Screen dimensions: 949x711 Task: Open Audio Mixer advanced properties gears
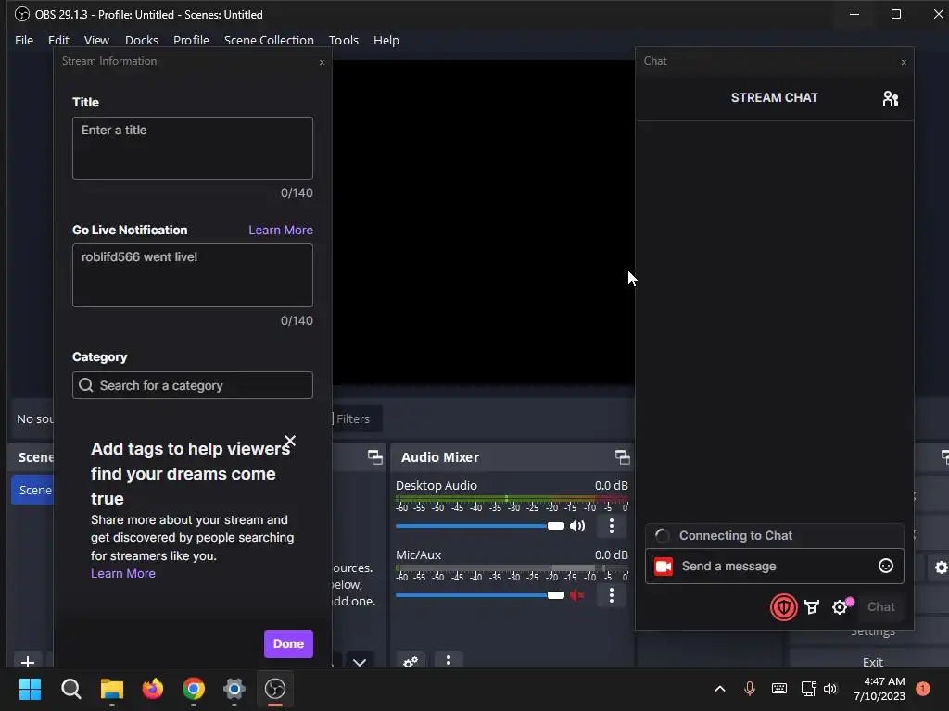click(411, 661)
